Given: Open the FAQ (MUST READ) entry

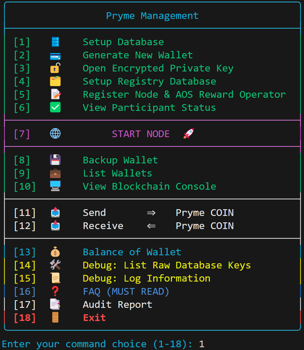Looking at the screenshot, I should click(x=126, y=291).
